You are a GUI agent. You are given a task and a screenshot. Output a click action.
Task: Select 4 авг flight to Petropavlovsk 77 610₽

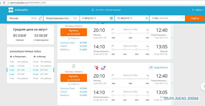[18, 66]
